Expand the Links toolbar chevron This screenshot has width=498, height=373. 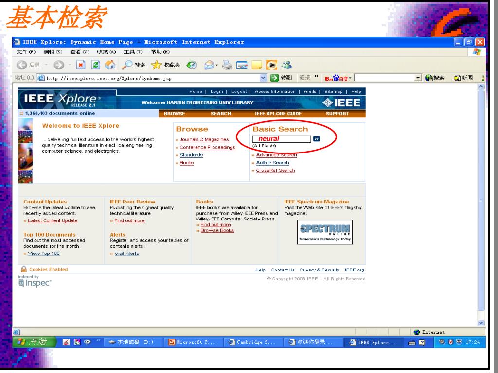click(316, 76)
